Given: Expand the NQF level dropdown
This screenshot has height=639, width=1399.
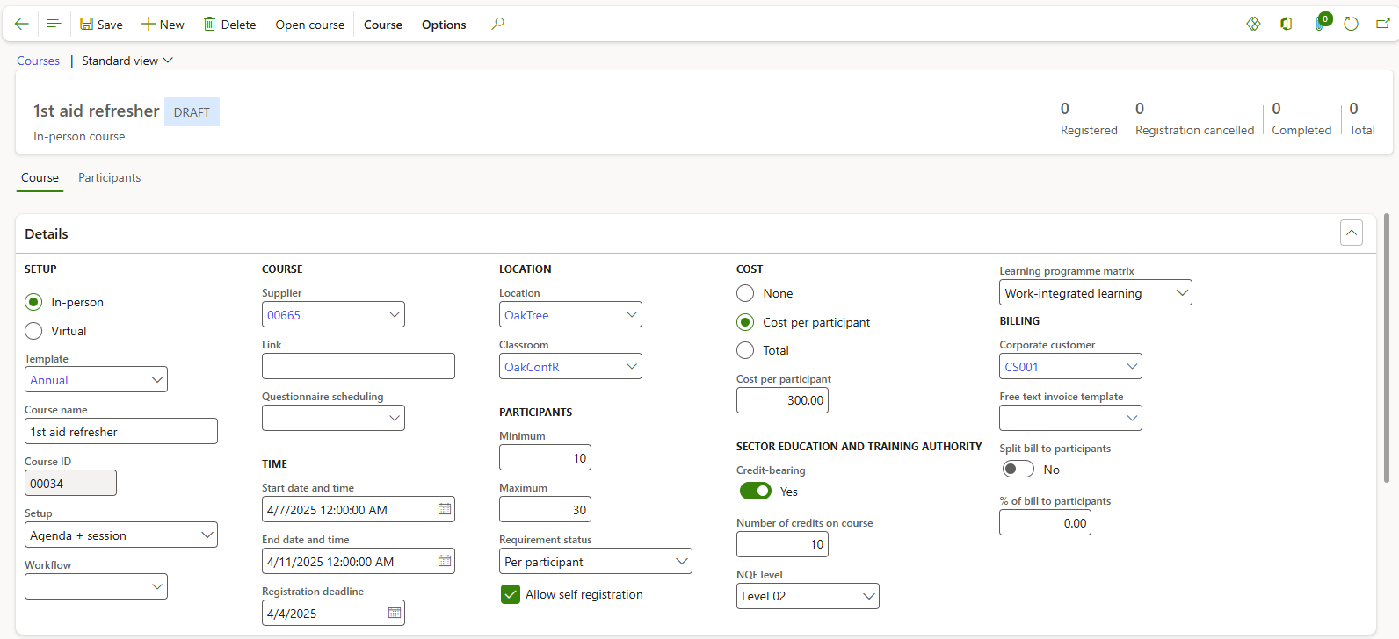Looking at the screenshot, I should [868, 596].
